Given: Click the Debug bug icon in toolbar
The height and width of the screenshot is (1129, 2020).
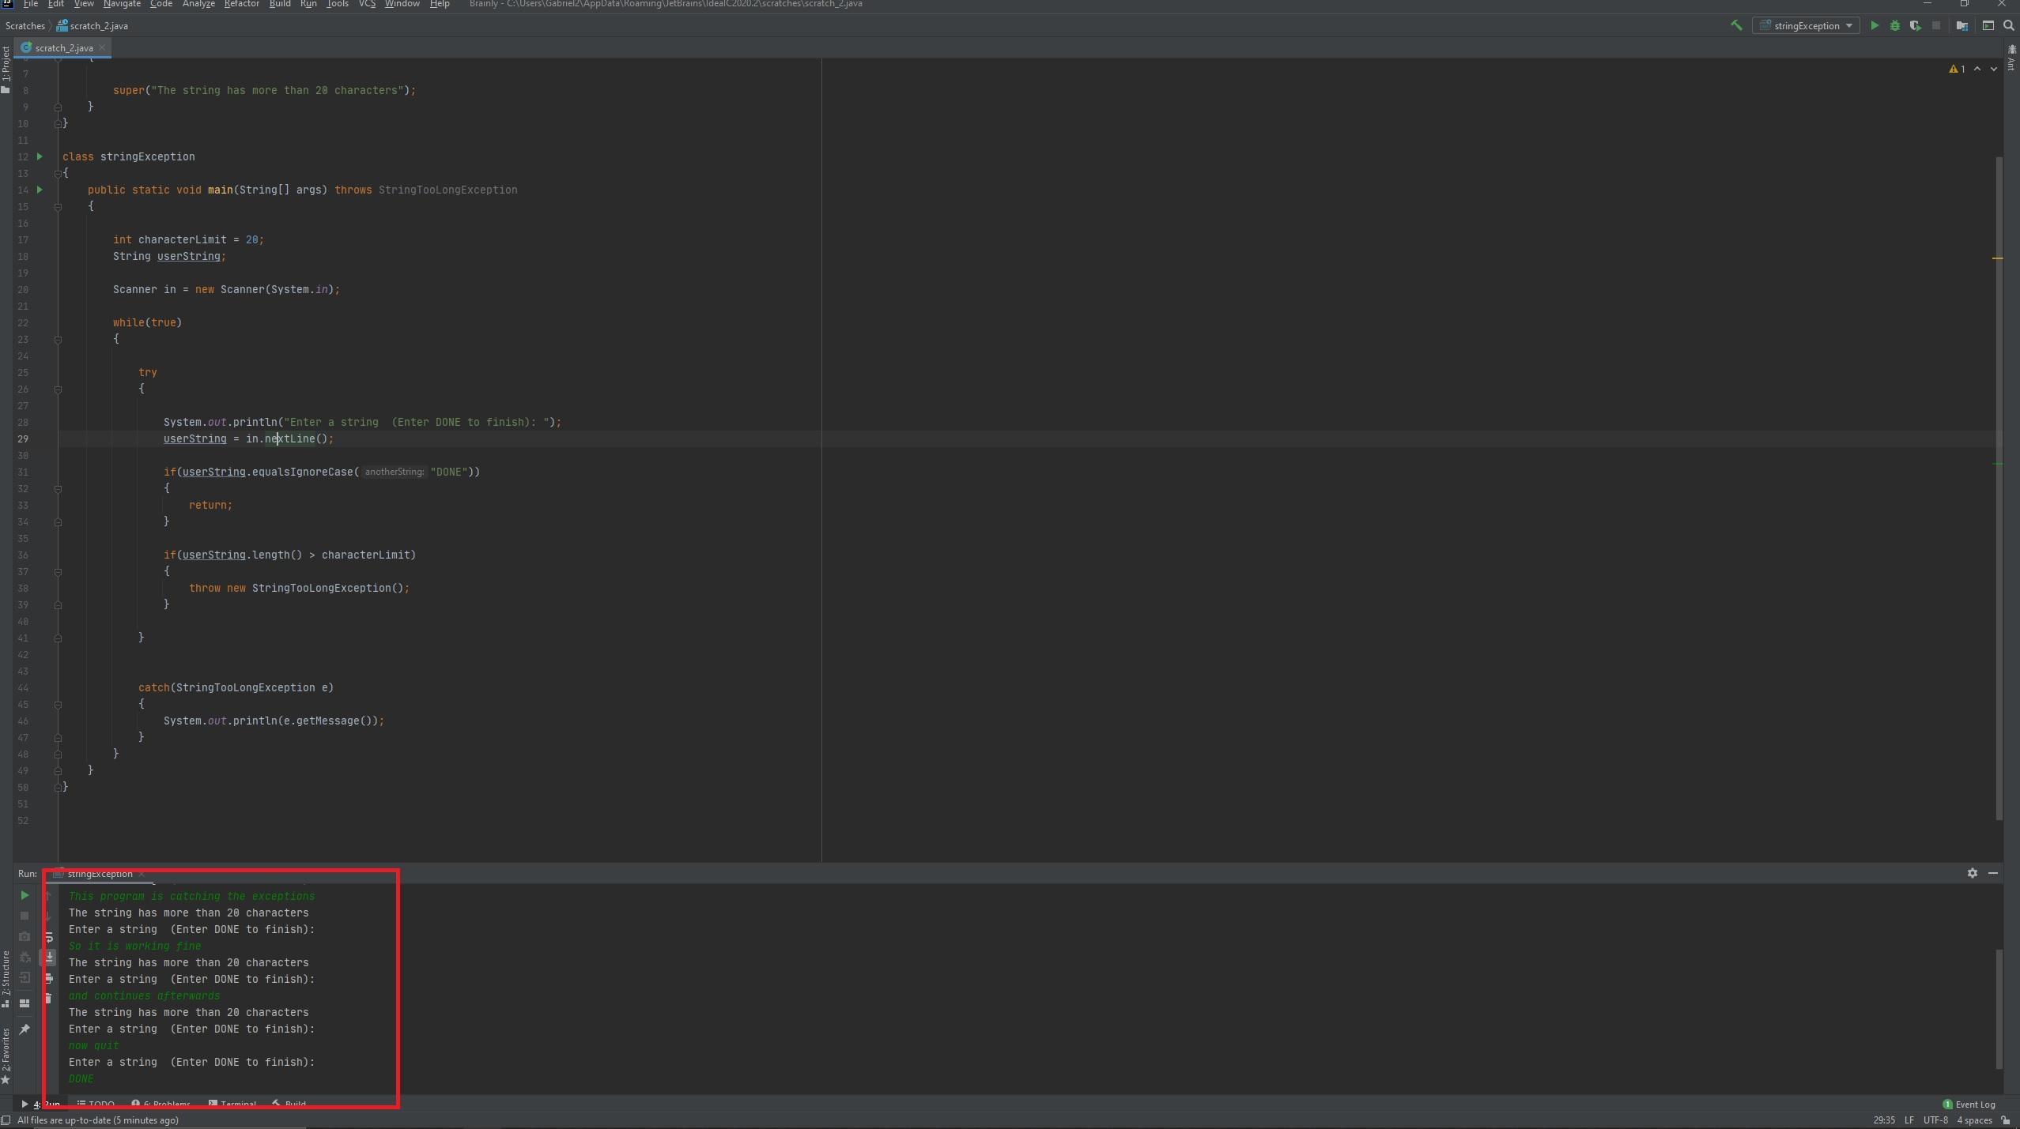Looking at the screenshot, I should [x=1894, y=26].
